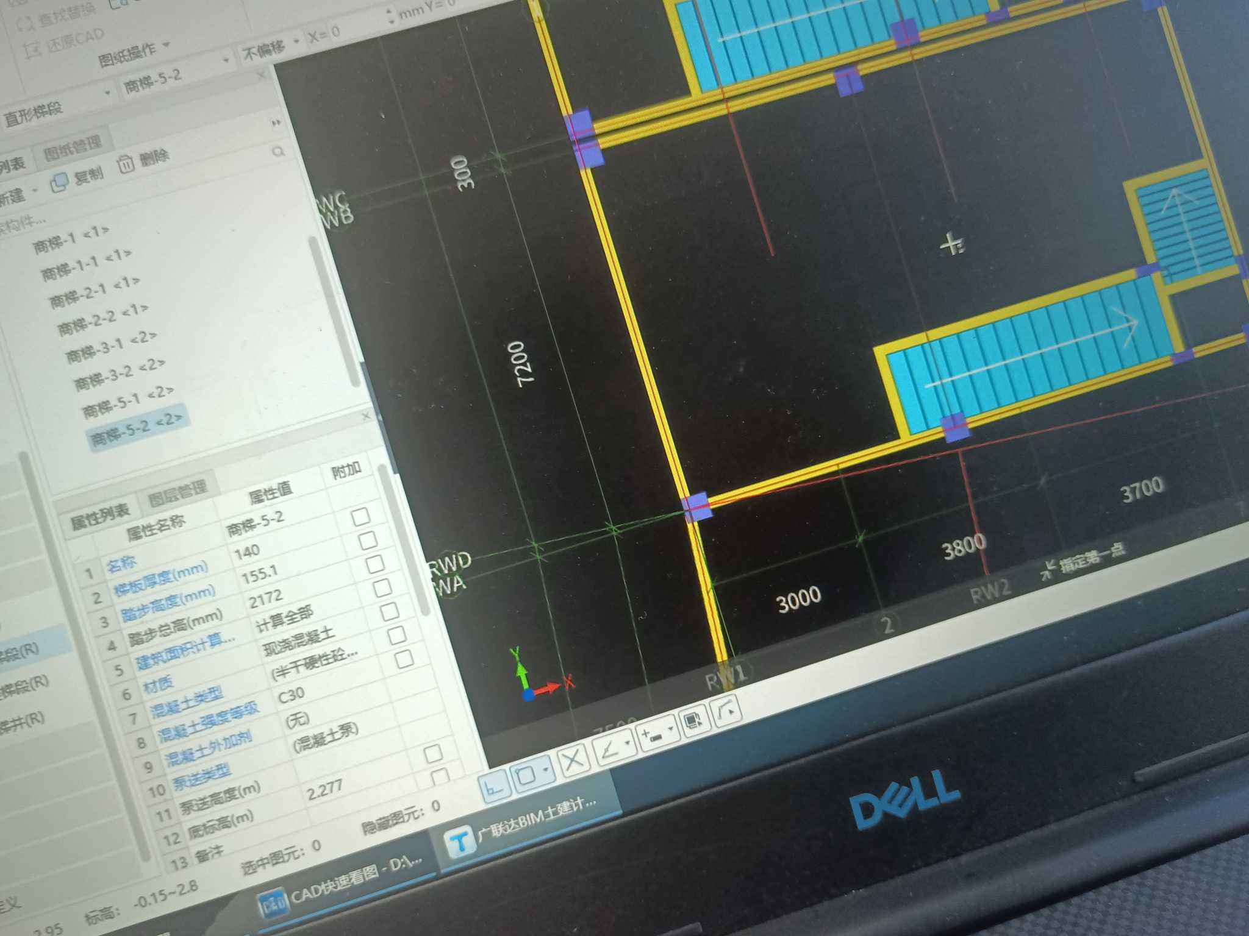The image size is (1249, 936).
Task: Click the trash delete icon beside 删除
Action: coord(125,165)
